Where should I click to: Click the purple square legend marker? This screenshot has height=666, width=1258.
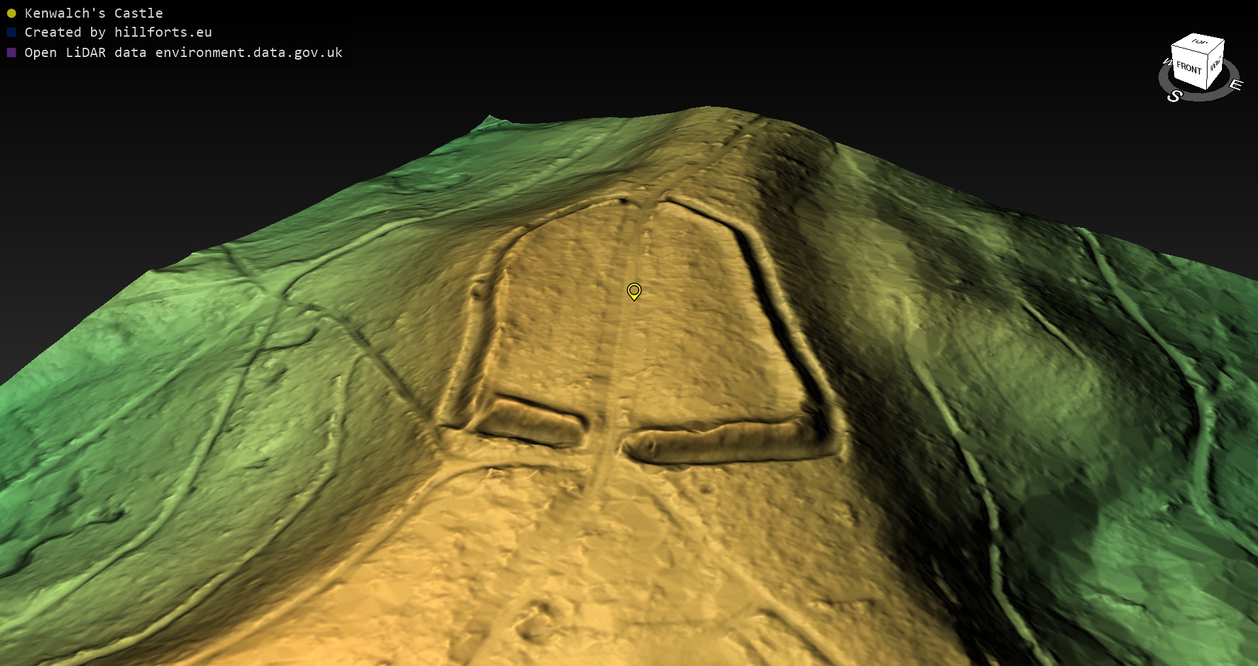[11, 52]
